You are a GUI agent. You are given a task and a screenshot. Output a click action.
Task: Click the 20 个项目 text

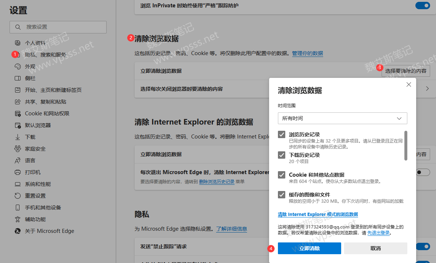click(x=299, y=161)
